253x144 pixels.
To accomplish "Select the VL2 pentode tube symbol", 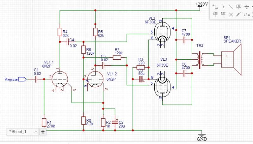I will (x=162, y=32).
